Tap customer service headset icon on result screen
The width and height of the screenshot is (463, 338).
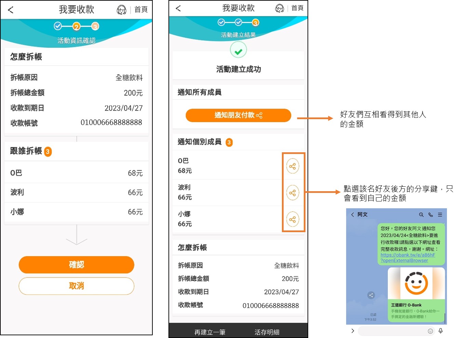[x=280, y=8]
